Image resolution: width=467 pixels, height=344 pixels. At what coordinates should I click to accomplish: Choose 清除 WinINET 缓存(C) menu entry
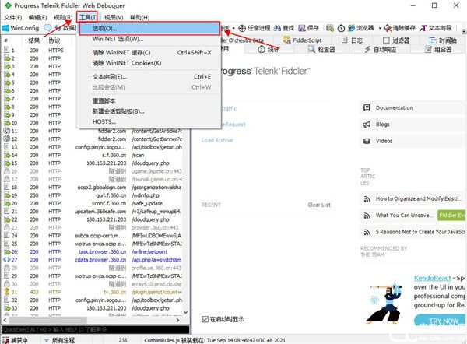[149, 52]
